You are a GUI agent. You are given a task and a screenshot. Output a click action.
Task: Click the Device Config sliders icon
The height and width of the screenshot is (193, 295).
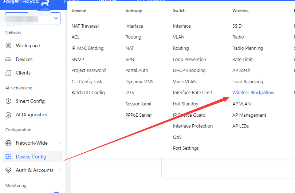(x=8, y=157)
